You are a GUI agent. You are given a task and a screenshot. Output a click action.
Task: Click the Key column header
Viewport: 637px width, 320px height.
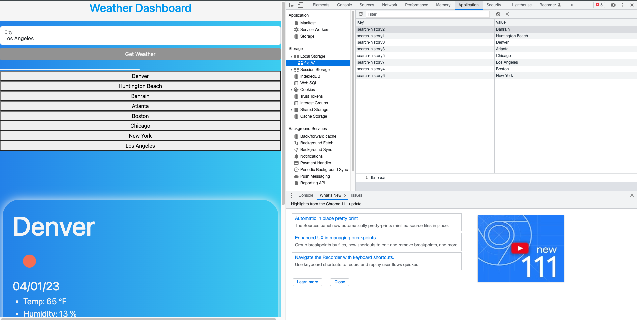tap(425, 22)
